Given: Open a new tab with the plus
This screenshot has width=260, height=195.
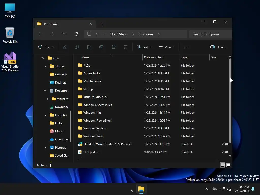Looking at the screenshot, I should tap(102, 24).
